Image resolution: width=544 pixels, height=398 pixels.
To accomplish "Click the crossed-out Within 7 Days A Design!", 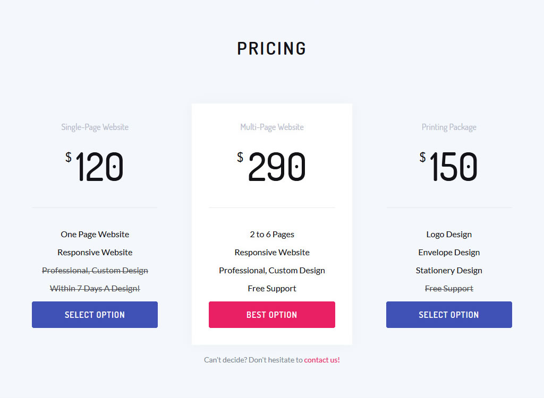I will (95, 289).
